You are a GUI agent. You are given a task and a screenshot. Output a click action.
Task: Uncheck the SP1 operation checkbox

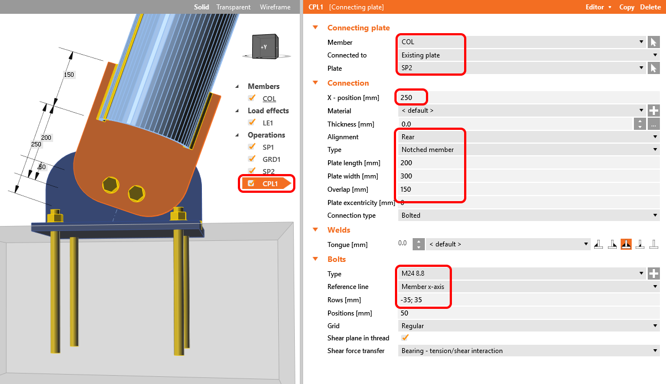point(252,147)
